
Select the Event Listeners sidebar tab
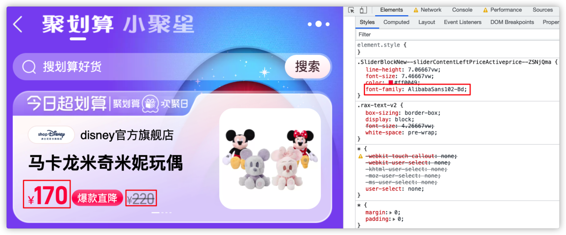tap(463, 22)
